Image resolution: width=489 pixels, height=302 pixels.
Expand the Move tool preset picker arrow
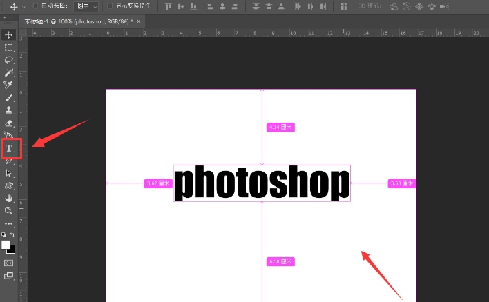(x=23, y=6)
